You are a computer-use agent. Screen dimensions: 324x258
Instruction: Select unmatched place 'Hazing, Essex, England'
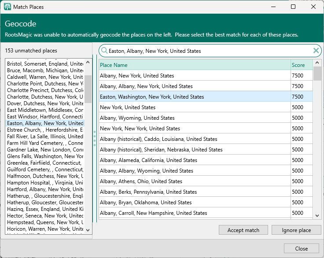(45, 209)
